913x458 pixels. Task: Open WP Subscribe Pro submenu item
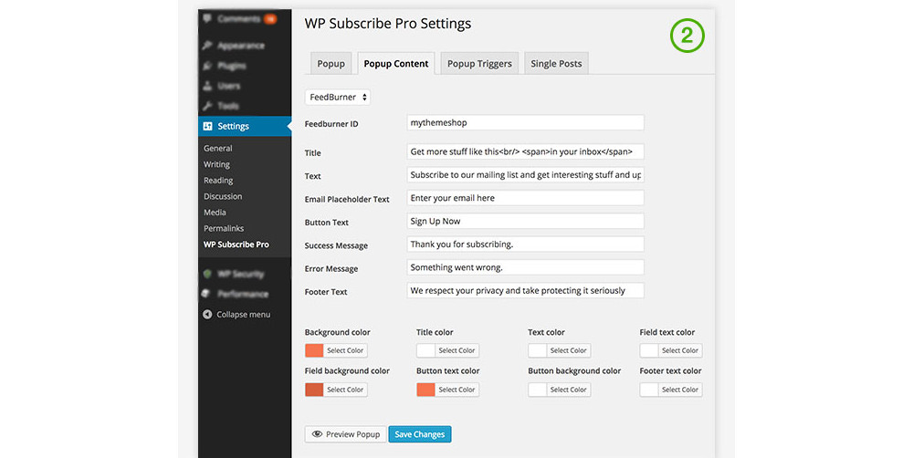pos(236,245)
